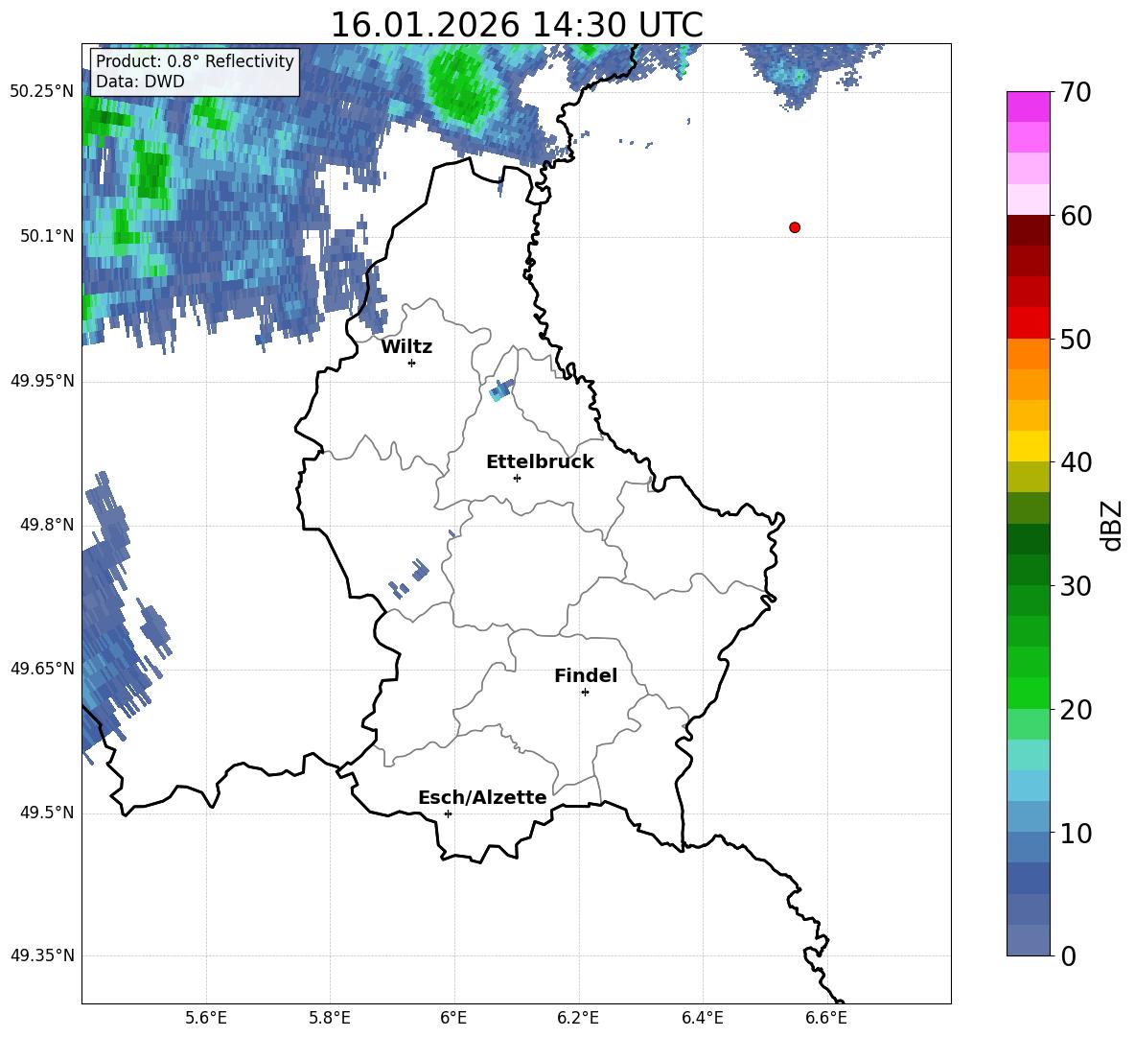Click the 20 dBZ colorbar tick label

tap(1076, 710)
